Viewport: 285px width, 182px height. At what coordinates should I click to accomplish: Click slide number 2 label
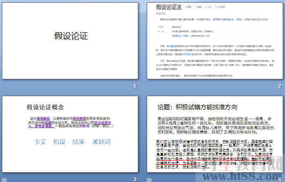[280, 86]
